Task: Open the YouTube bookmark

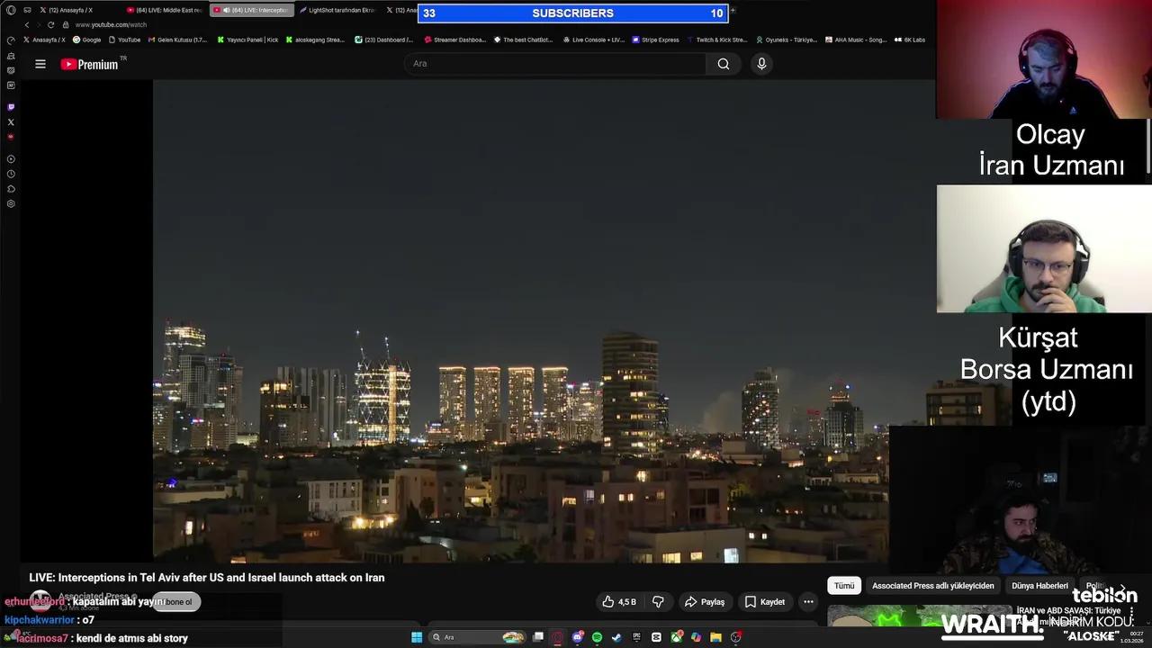Action: tap(124, 40)
